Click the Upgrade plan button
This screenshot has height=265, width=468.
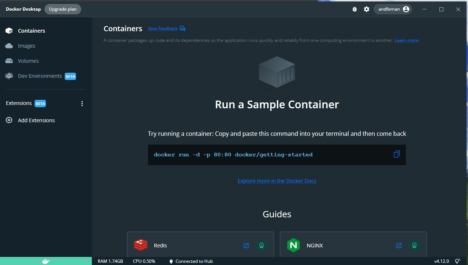coord(63,9)
